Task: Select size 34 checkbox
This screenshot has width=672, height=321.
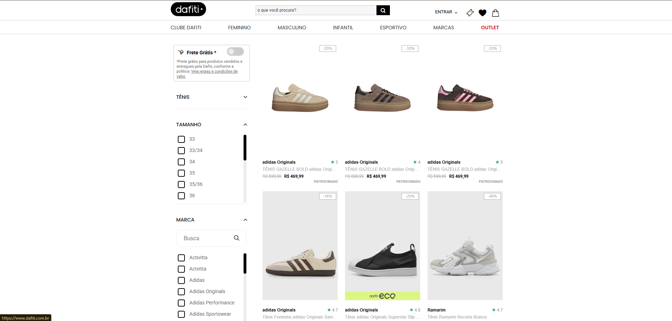Action: pos(181,162)
